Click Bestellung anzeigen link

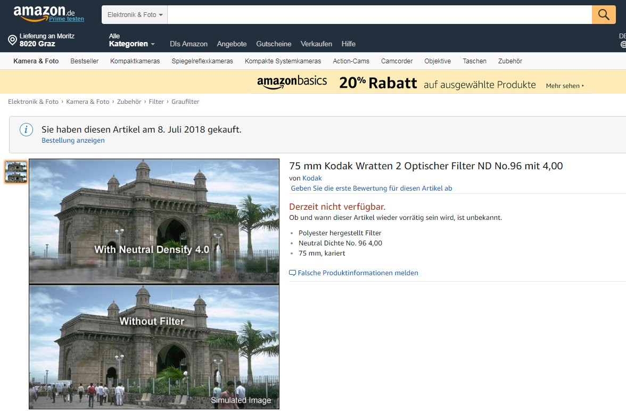(x=73, y=140)
